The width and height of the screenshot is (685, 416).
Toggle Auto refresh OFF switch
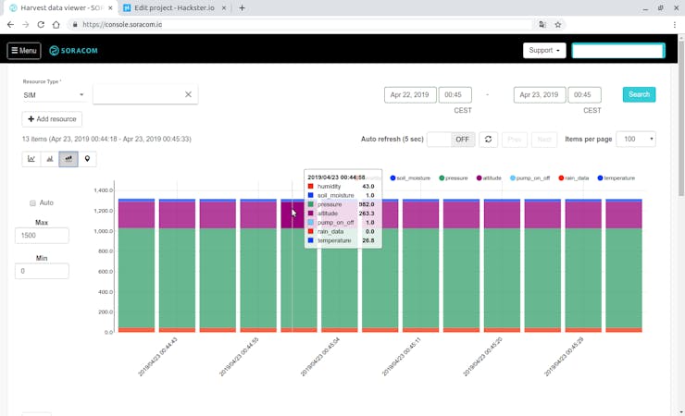click(x=451, y=139)
